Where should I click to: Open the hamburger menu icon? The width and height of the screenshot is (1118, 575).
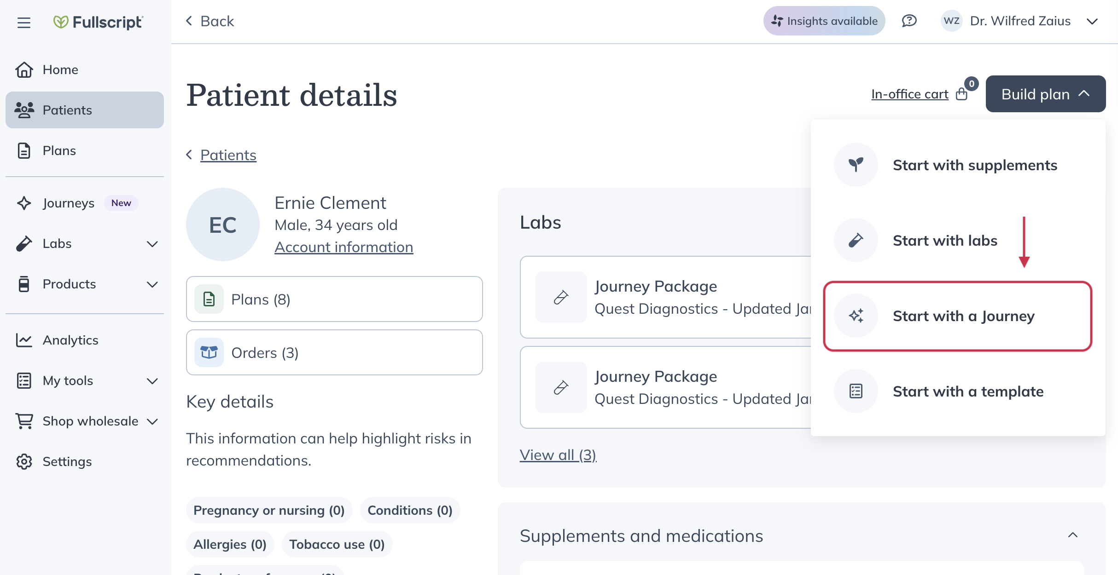click(23, 23)
